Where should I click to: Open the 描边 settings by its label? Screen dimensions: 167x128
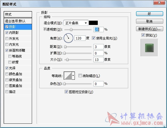(12, 92)
